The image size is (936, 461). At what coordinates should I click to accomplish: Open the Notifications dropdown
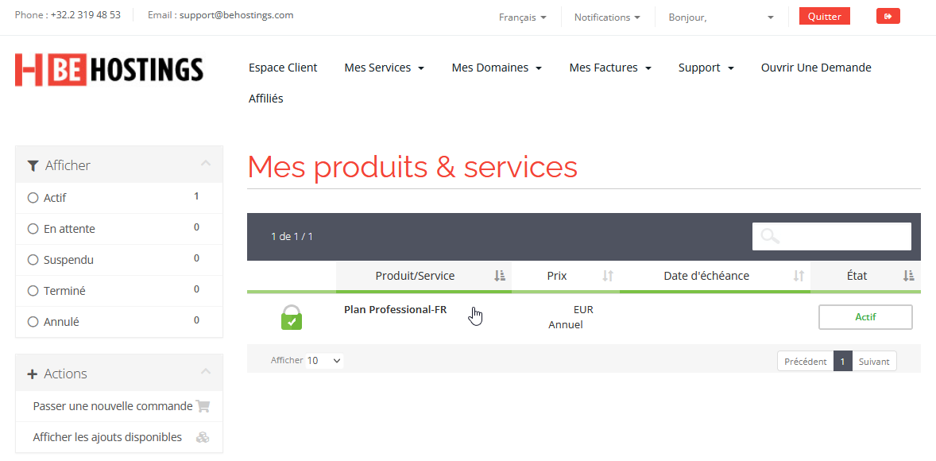[607, 17]
